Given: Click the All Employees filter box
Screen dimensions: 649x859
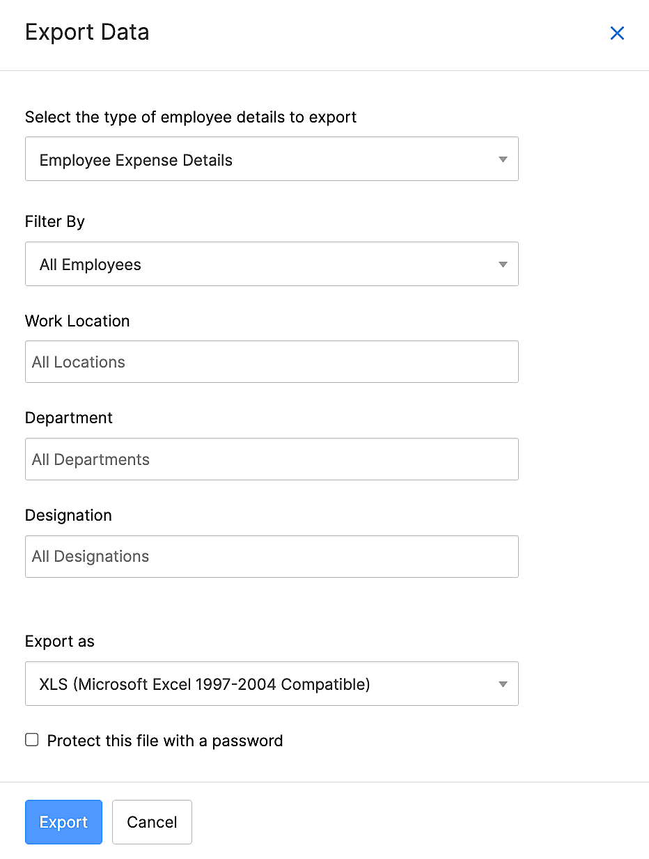Looking at the screenshot, I should point(272,264).
